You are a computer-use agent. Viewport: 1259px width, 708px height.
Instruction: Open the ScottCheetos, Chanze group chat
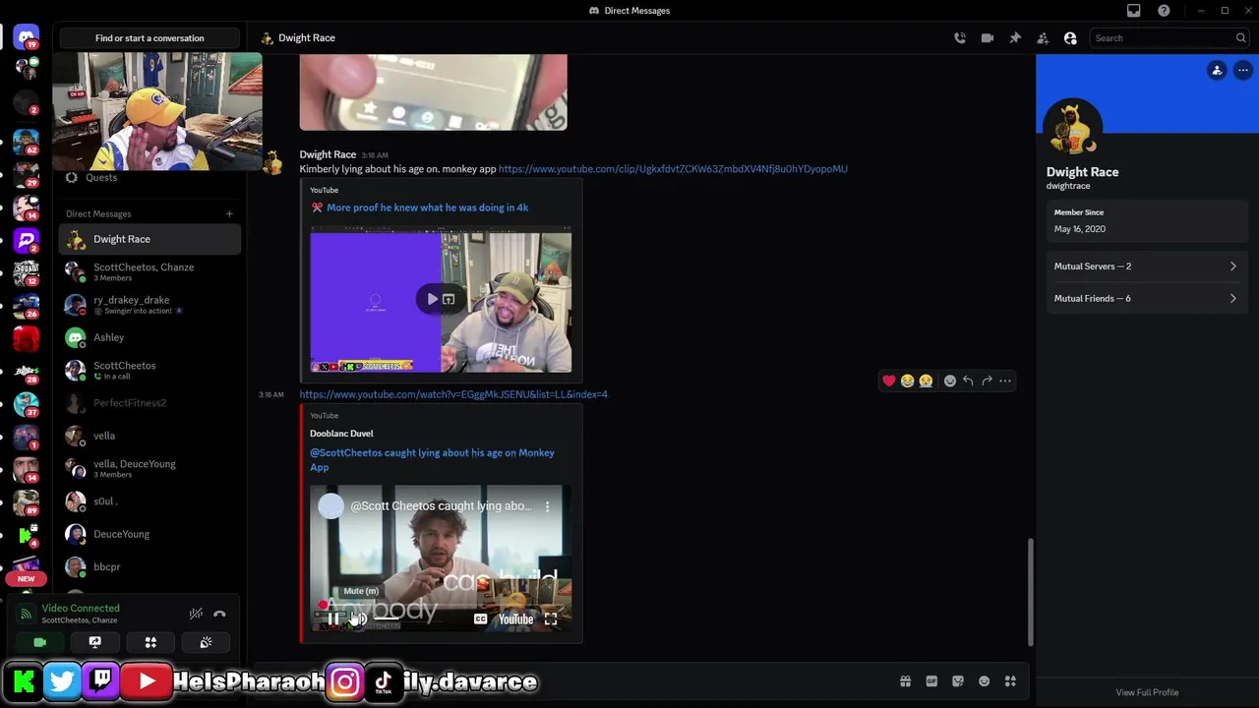(150, 271)
